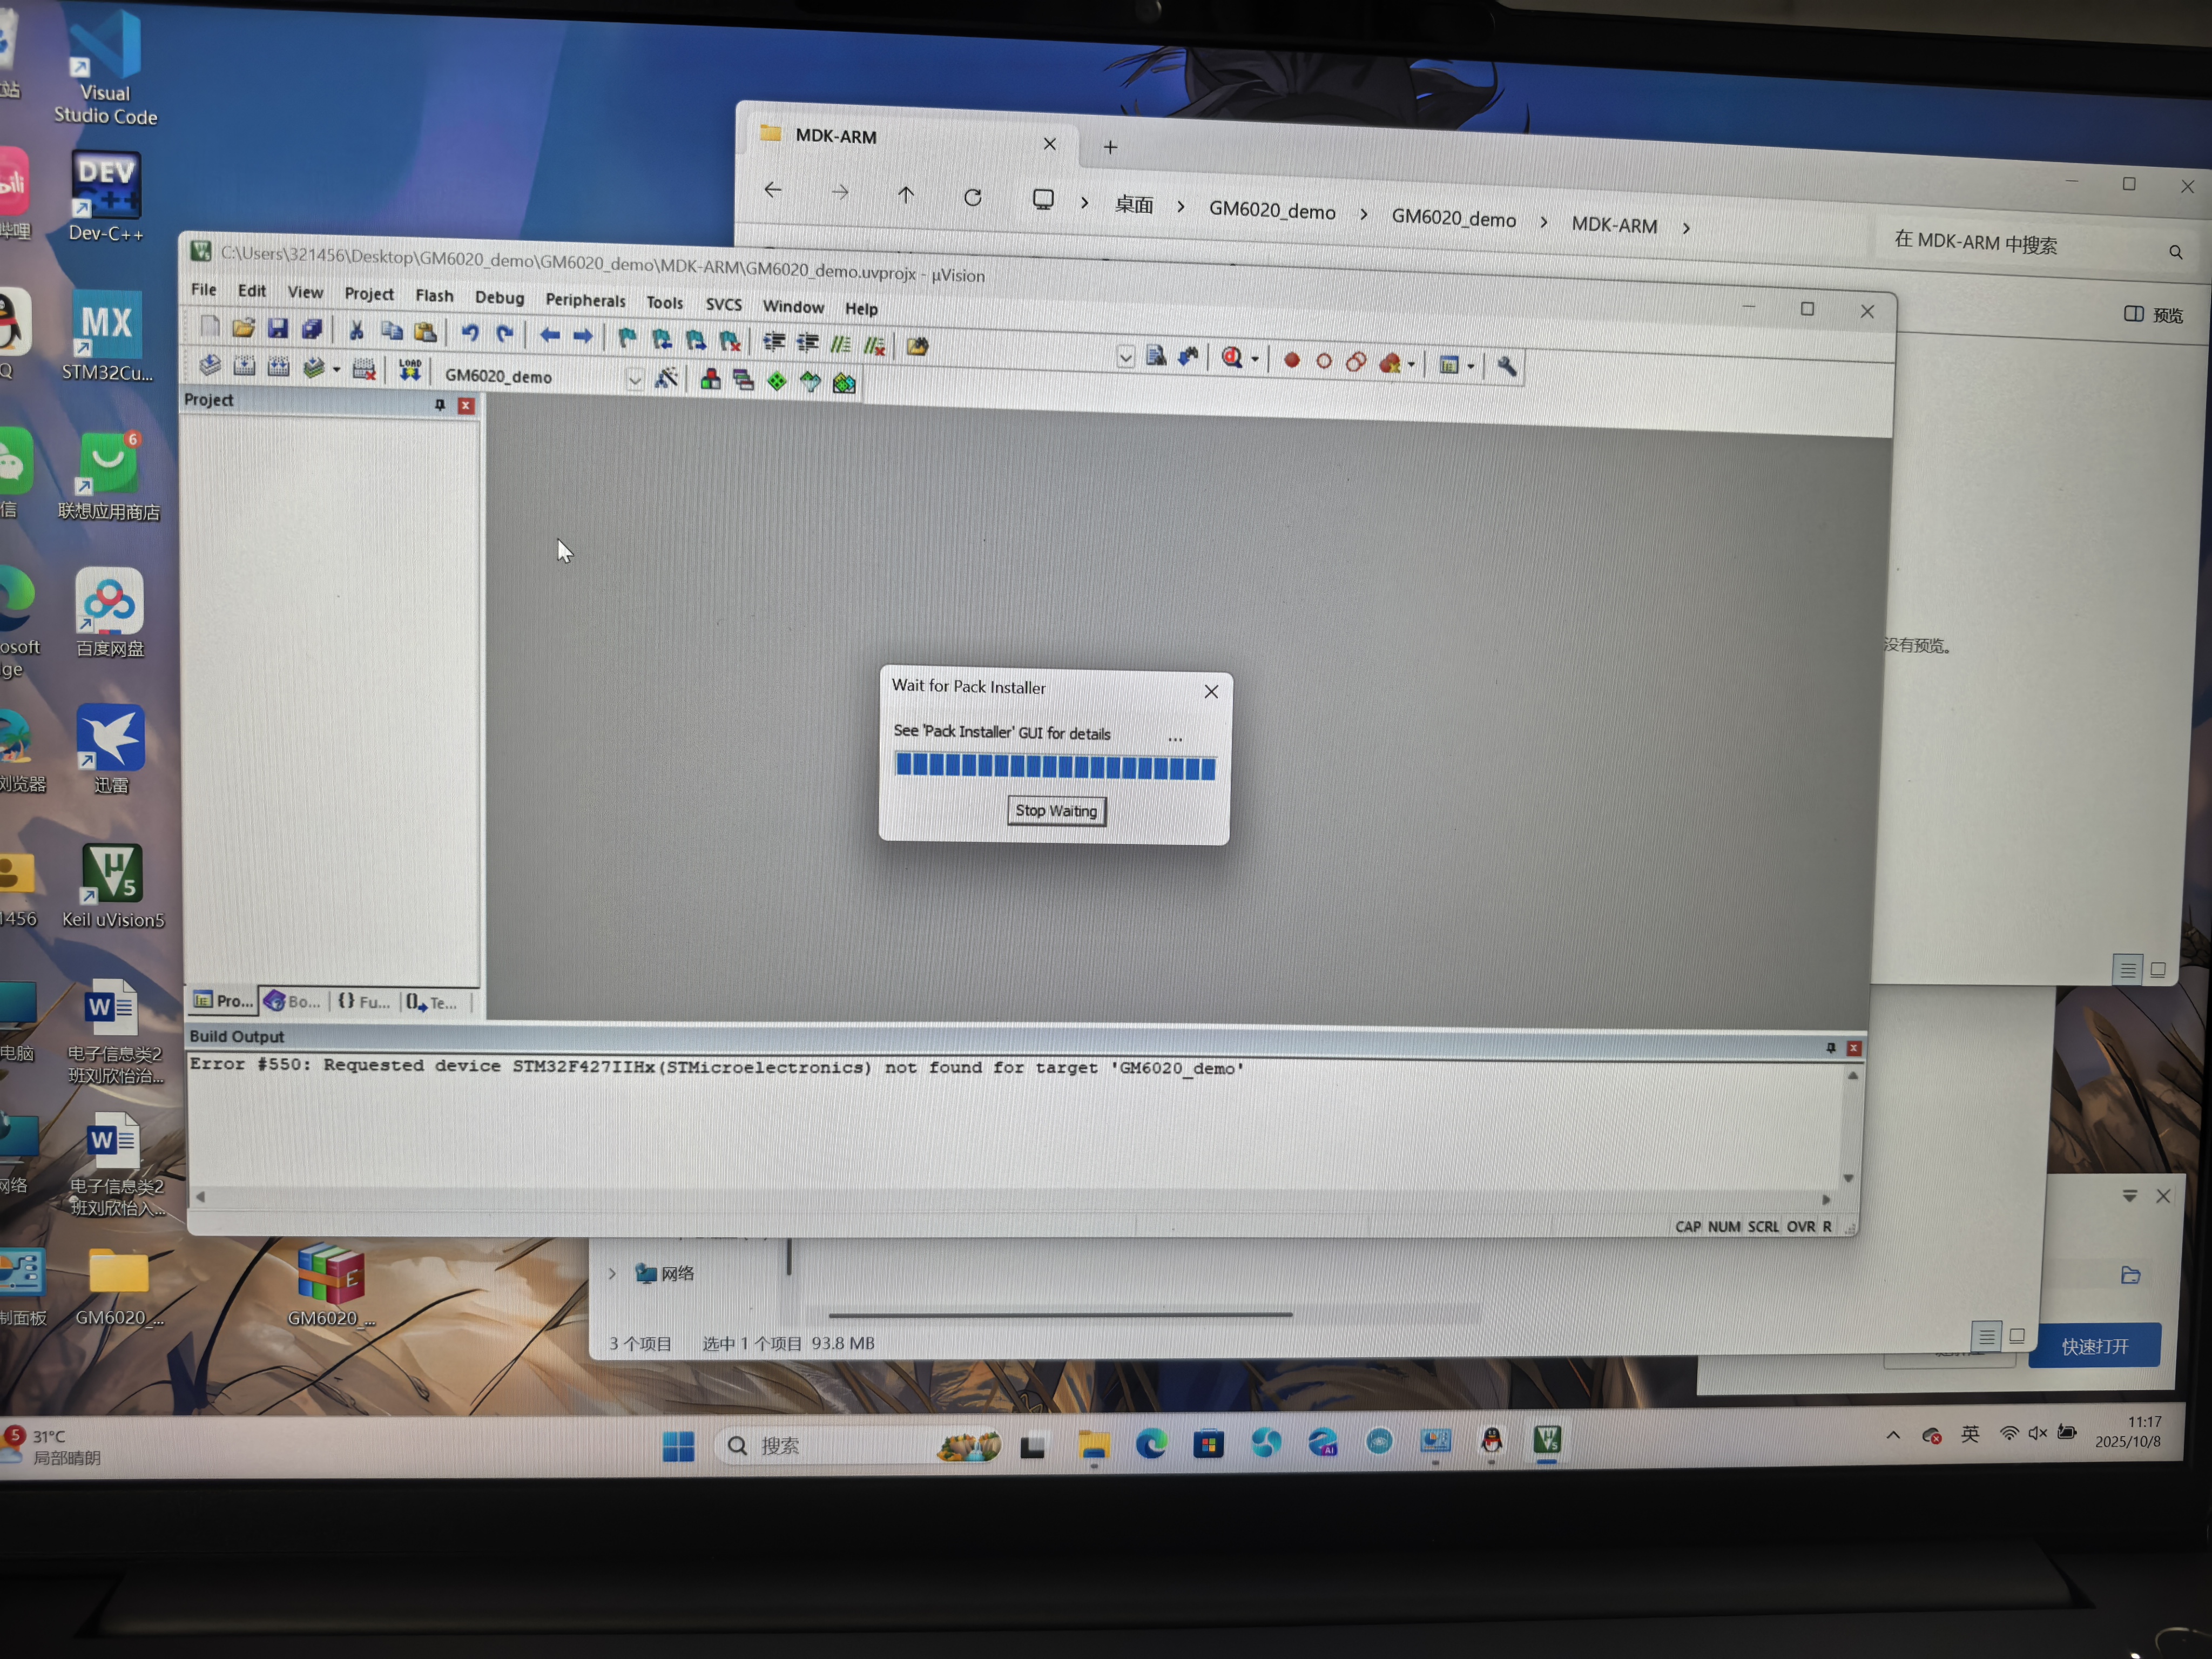The width and height of the screenshot is (2212, 1659).
Task: Click the Pack Installer toolbar icon
Action: pyautogui.click(x=844, y=383)
